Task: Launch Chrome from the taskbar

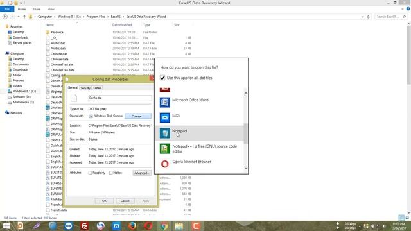Action: coord(164,226)
